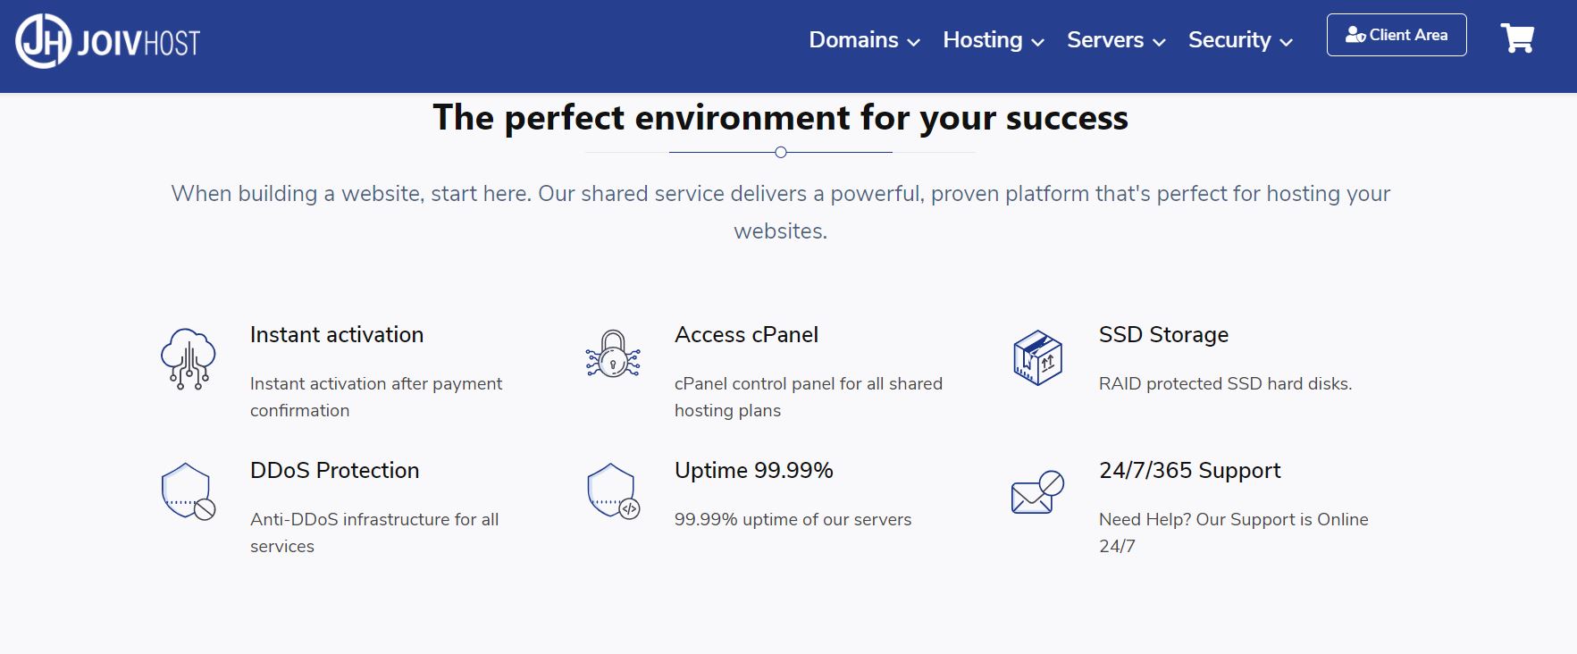The height and width of the screenshot is (654, 1577).
Task: Click the 24/7/365 Support envelope icon
Action: click(1037, 492)
